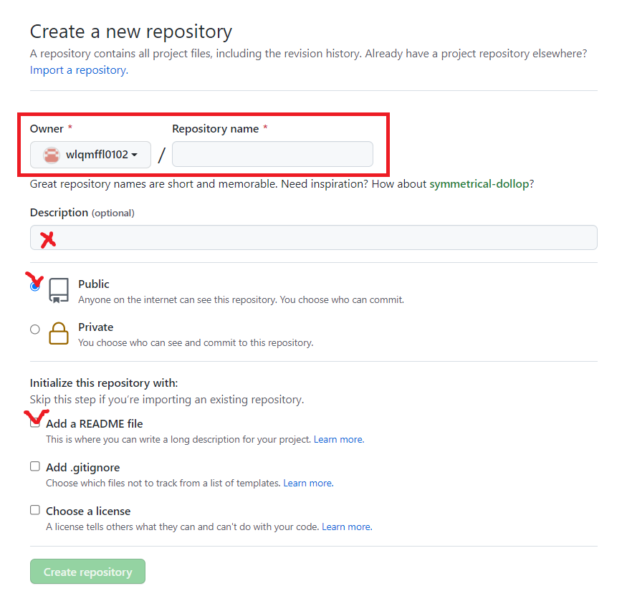Select the Public radio button
The width and height of the screenshot is (627, 601).
35,286
